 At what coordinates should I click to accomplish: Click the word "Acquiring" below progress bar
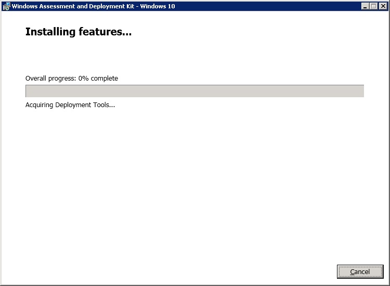point(40,105)
